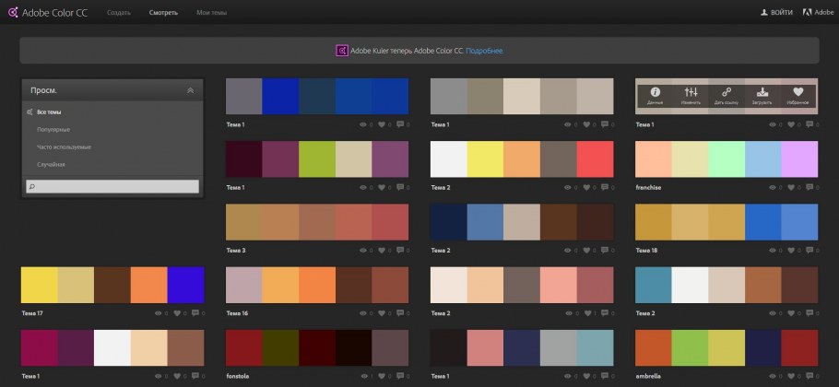Select Популярные in the browse panel
The width and height of the screenshot is (839, 387).
pos(53,129)
